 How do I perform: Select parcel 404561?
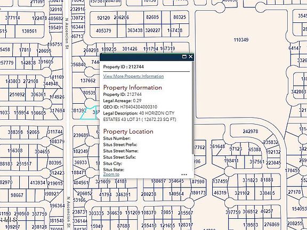(81, 183)
